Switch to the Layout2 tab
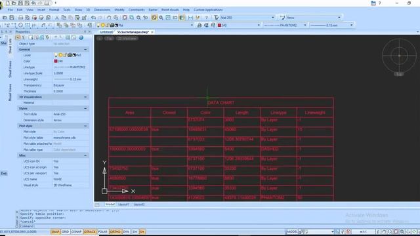420x236 pixels. click(x=139, y=205)
